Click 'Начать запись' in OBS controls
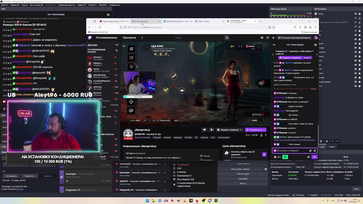Viewport: 363px width, 204px height. 243,164
